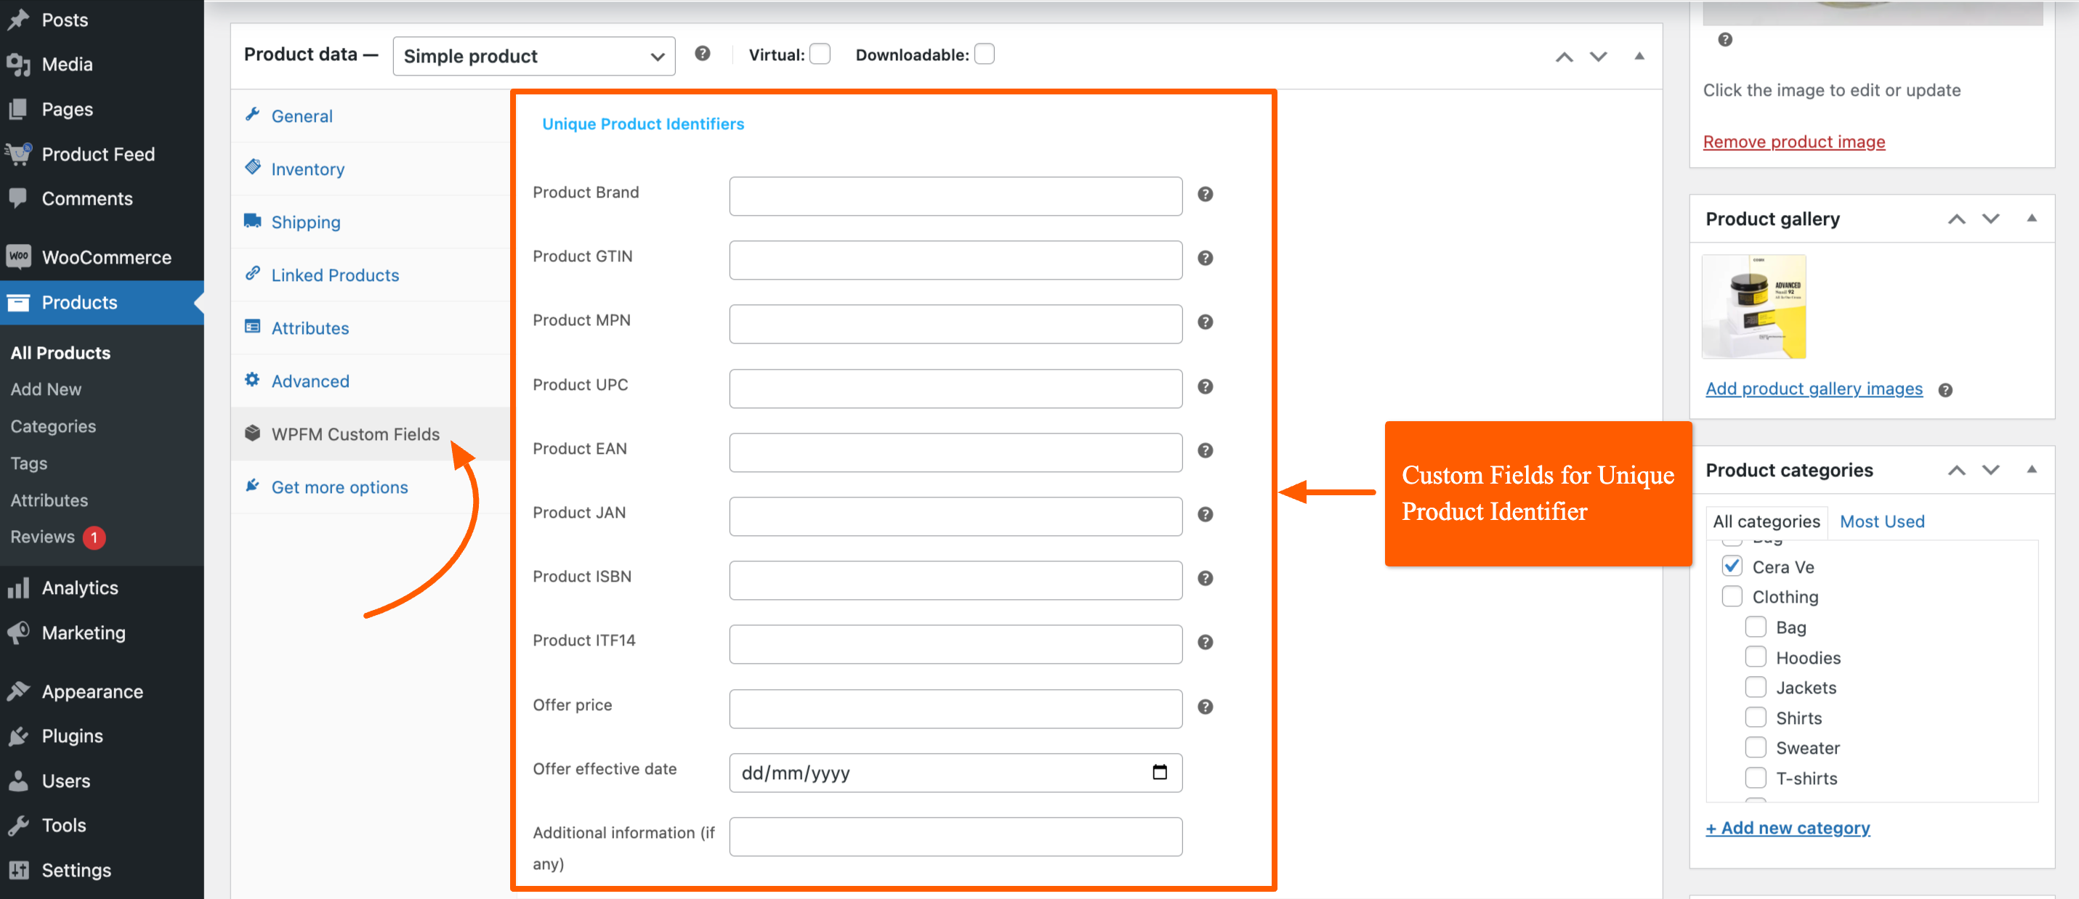Viewport: 2079px width, 899px height.
Task: Click the help icon next to Product ITF14
Action: (1205, 642)
